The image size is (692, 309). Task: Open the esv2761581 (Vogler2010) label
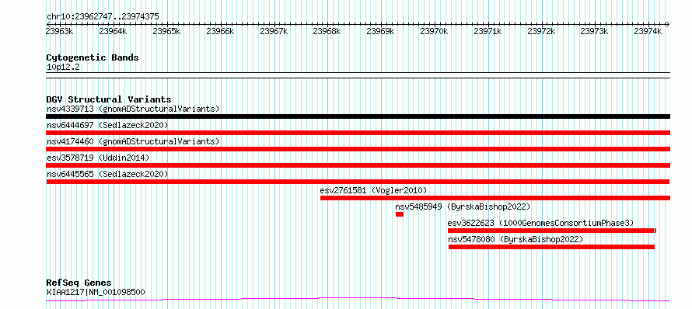373,190
